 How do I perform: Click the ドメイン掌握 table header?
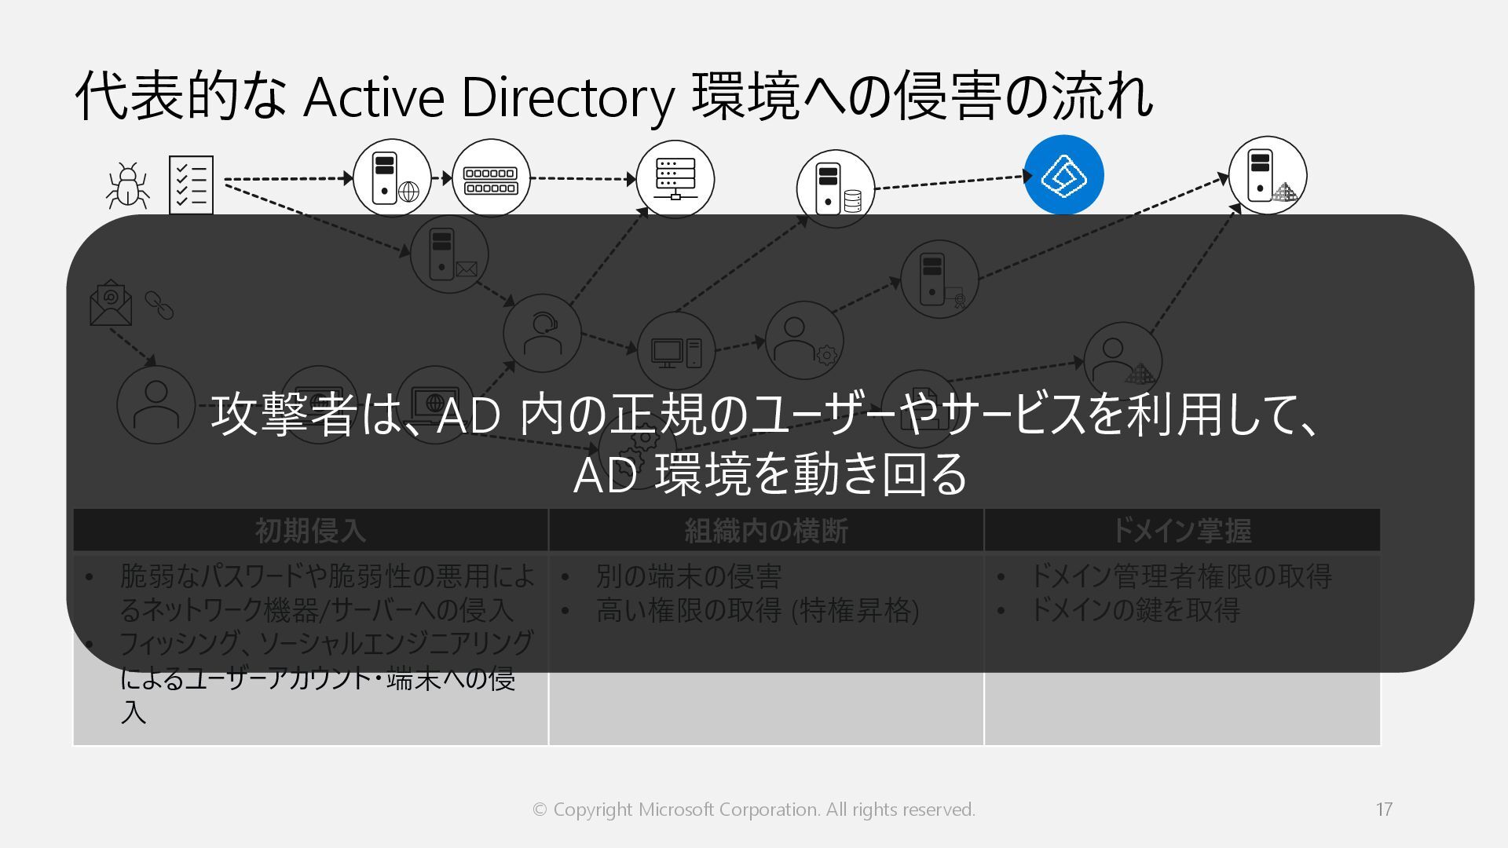tap(1181, 531)
